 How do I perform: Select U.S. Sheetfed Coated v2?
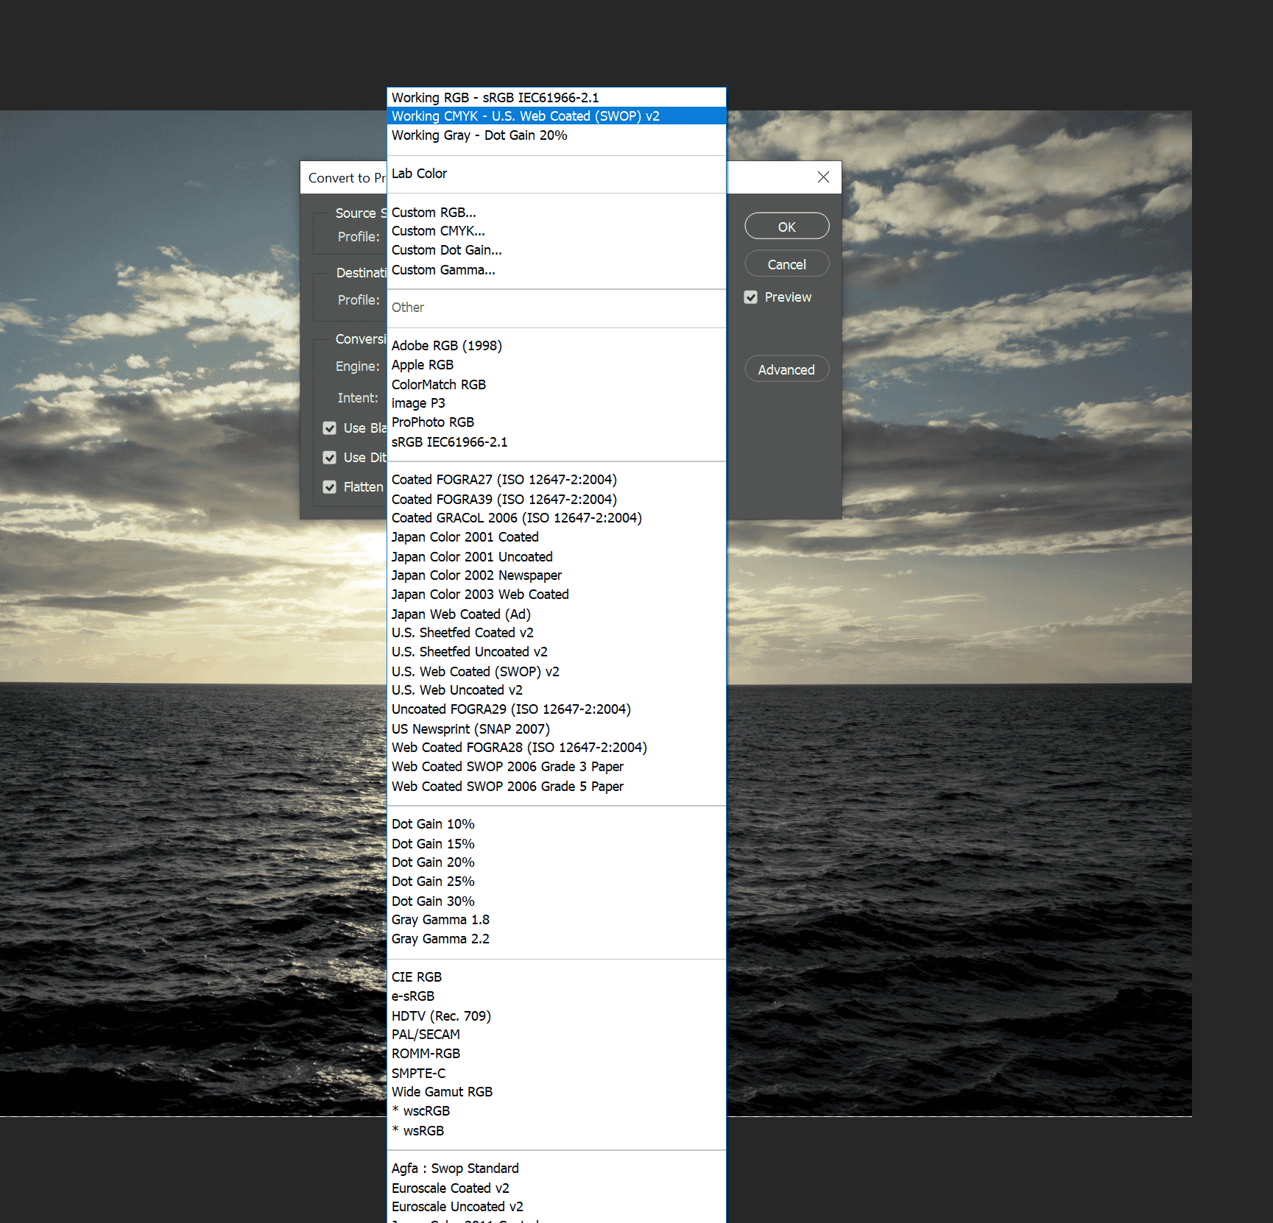coord(462,633)
